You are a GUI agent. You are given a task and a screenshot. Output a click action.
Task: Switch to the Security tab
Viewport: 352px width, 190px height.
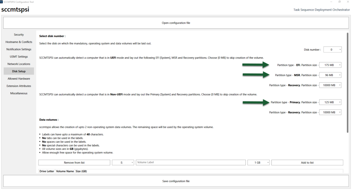pyautogui.click(x=19, y=35)
